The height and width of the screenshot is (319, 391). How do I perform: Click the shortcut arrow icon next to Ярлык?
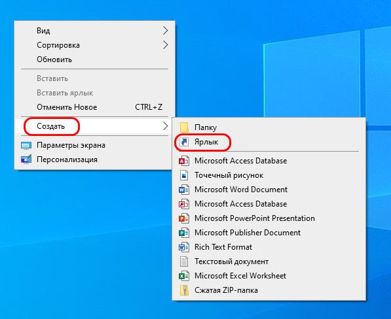click(184, 142)
